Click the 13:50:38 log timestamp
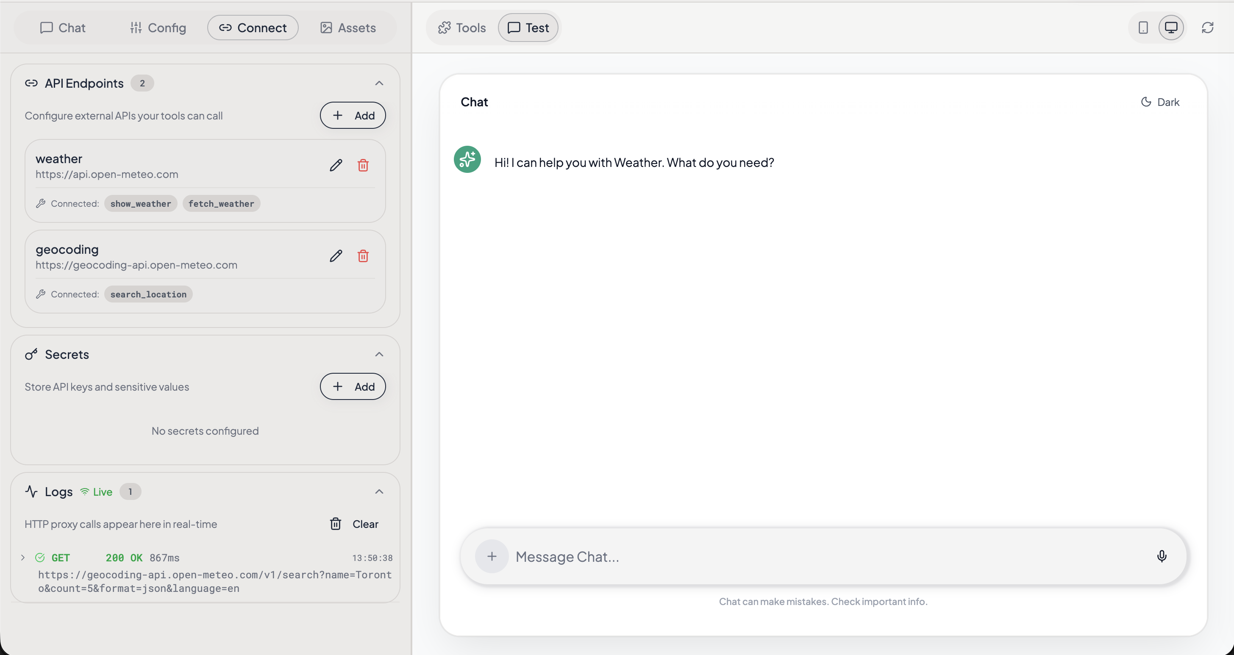 (x=372, y=558)
